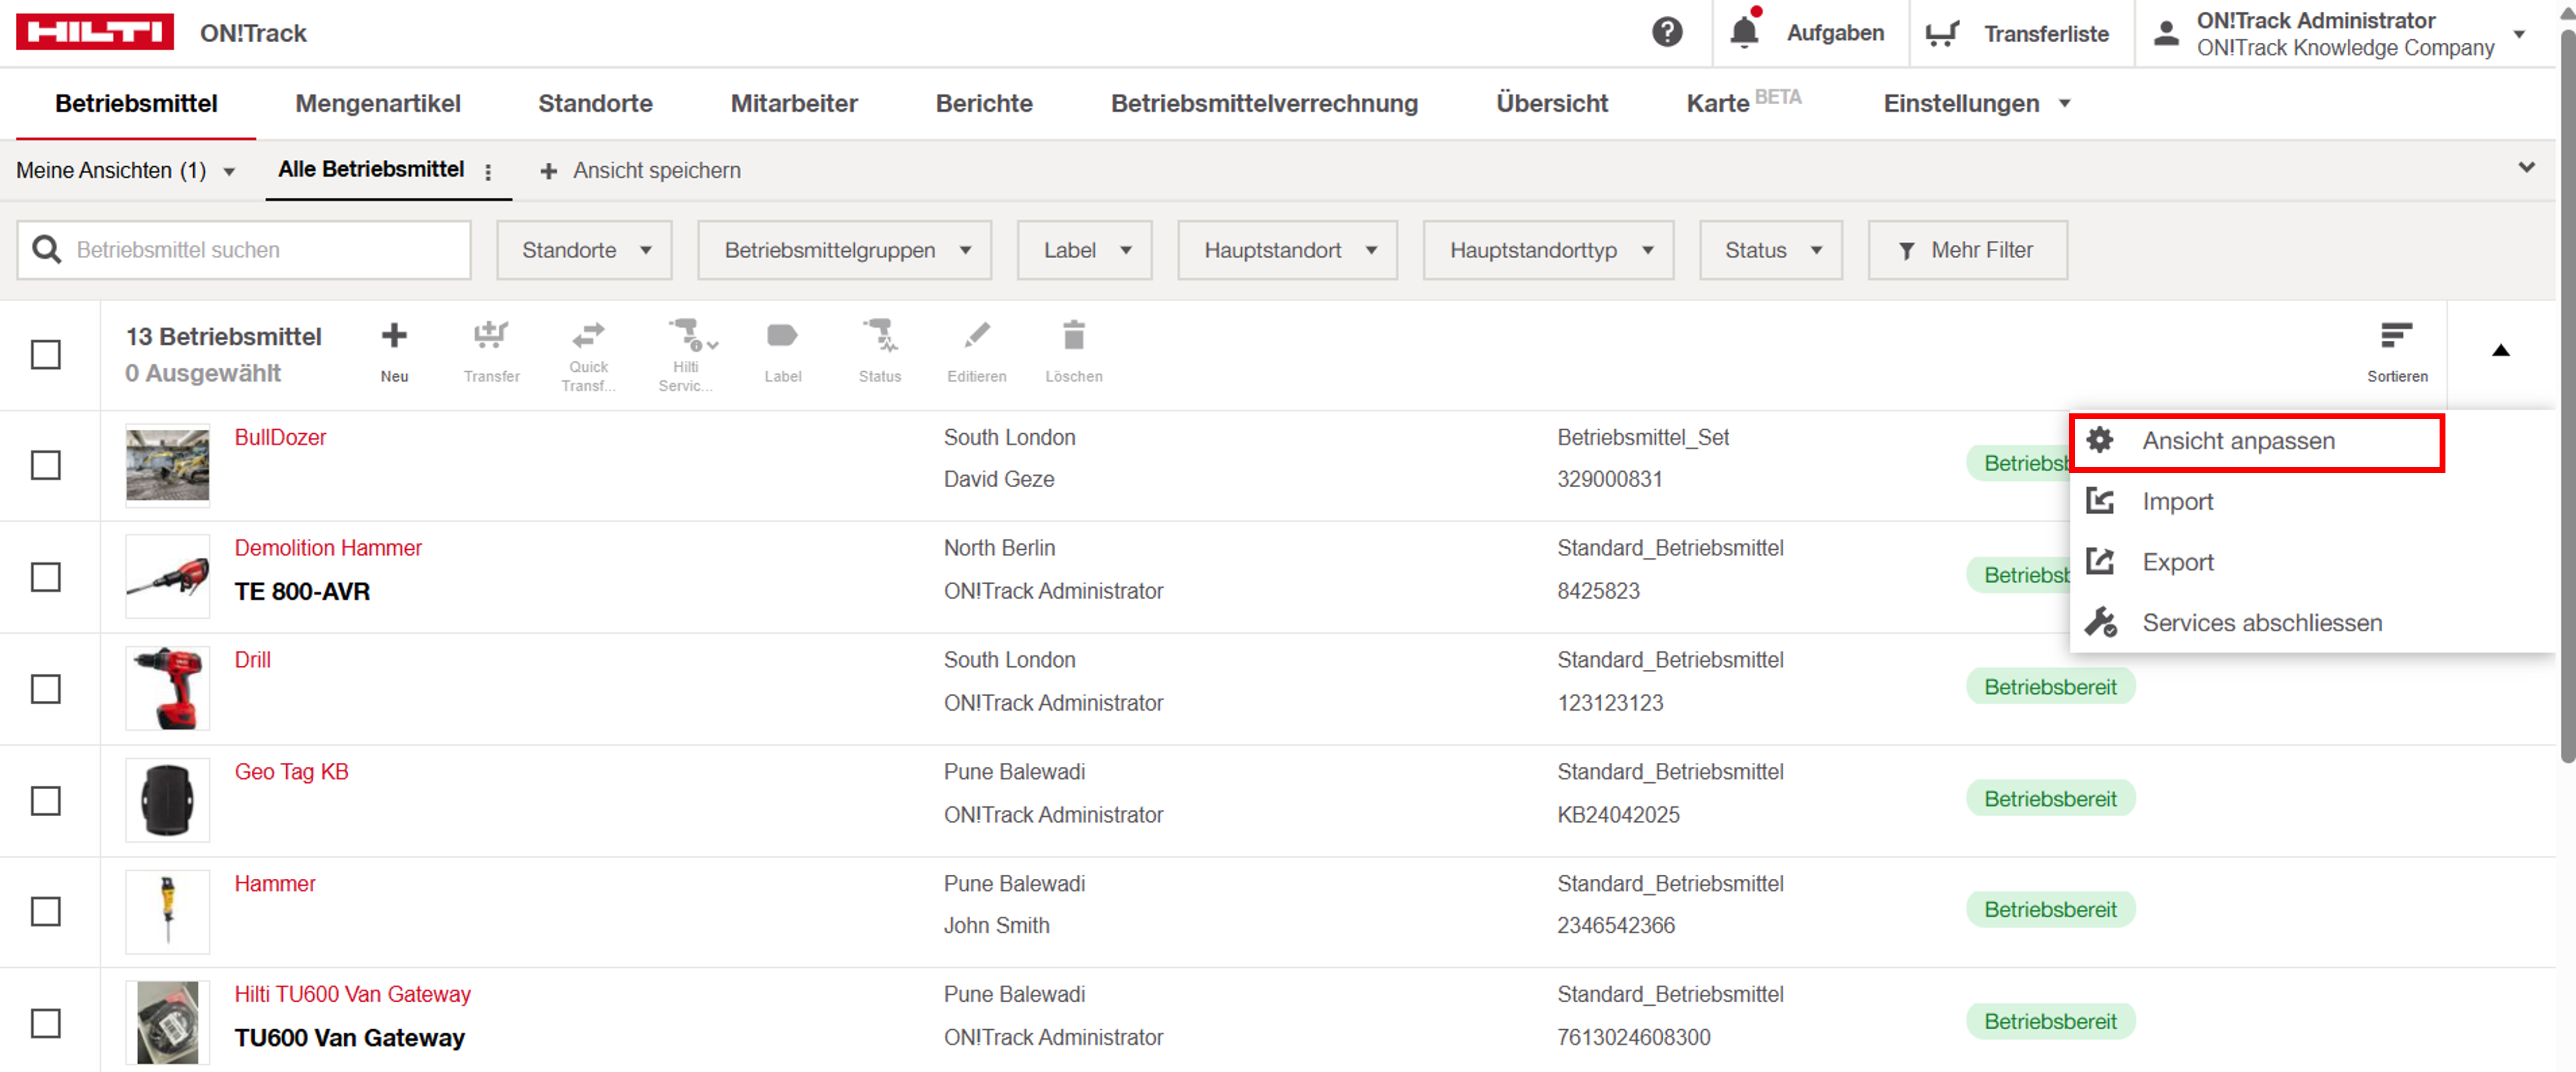Switch to the Mengenartikel tab

pyautogui.click(x=378, y=103)
